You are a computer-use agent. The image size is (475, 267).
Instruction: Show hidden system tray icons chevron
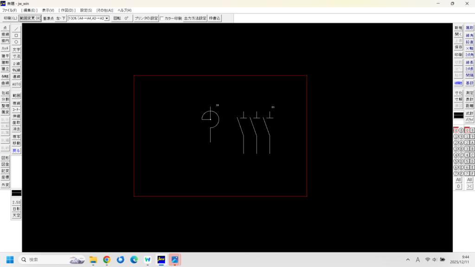pos(408,260)
